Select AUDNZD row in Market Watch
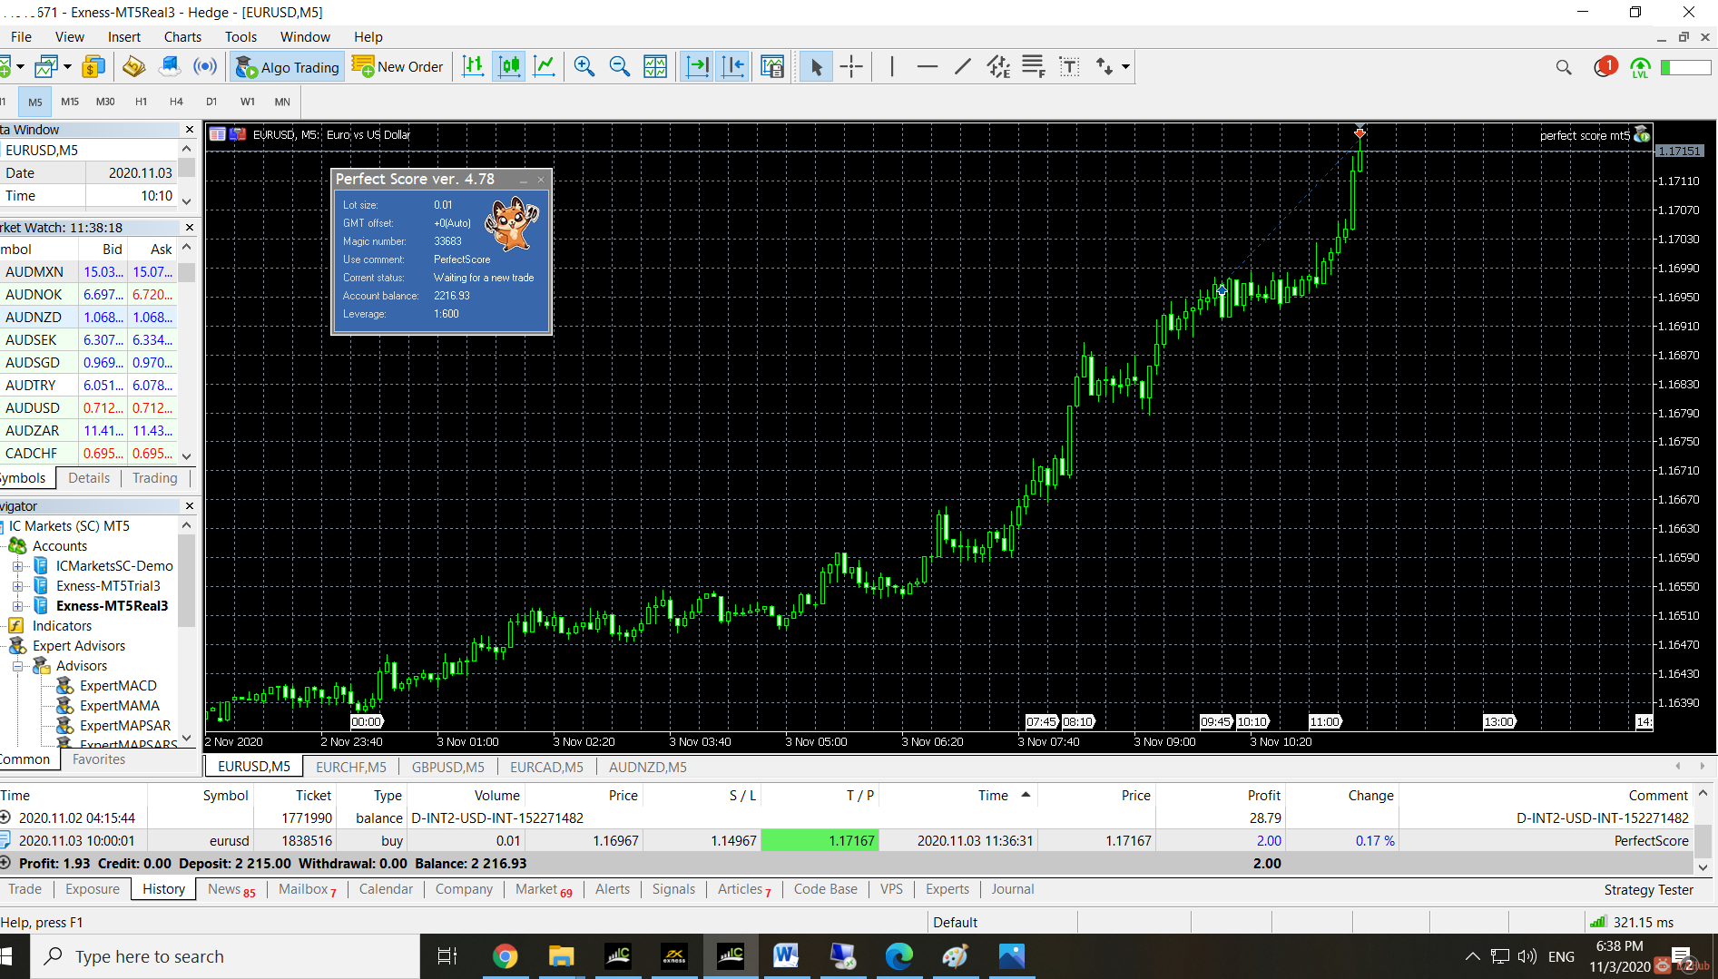The height and width of the screenshot is (979, 1718). click(x=90, y=318)
